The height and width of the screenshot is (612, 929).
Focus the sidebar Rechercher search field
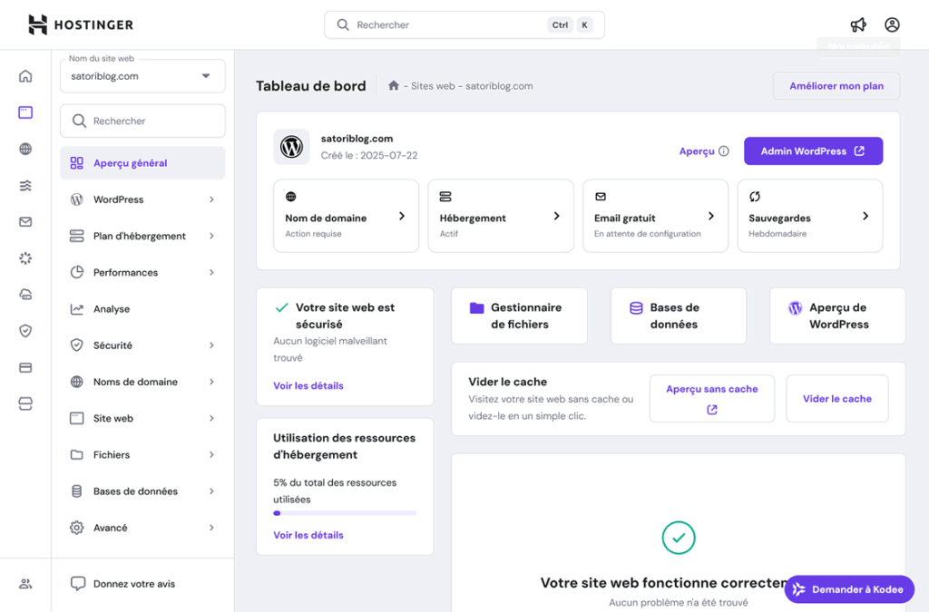142,121
